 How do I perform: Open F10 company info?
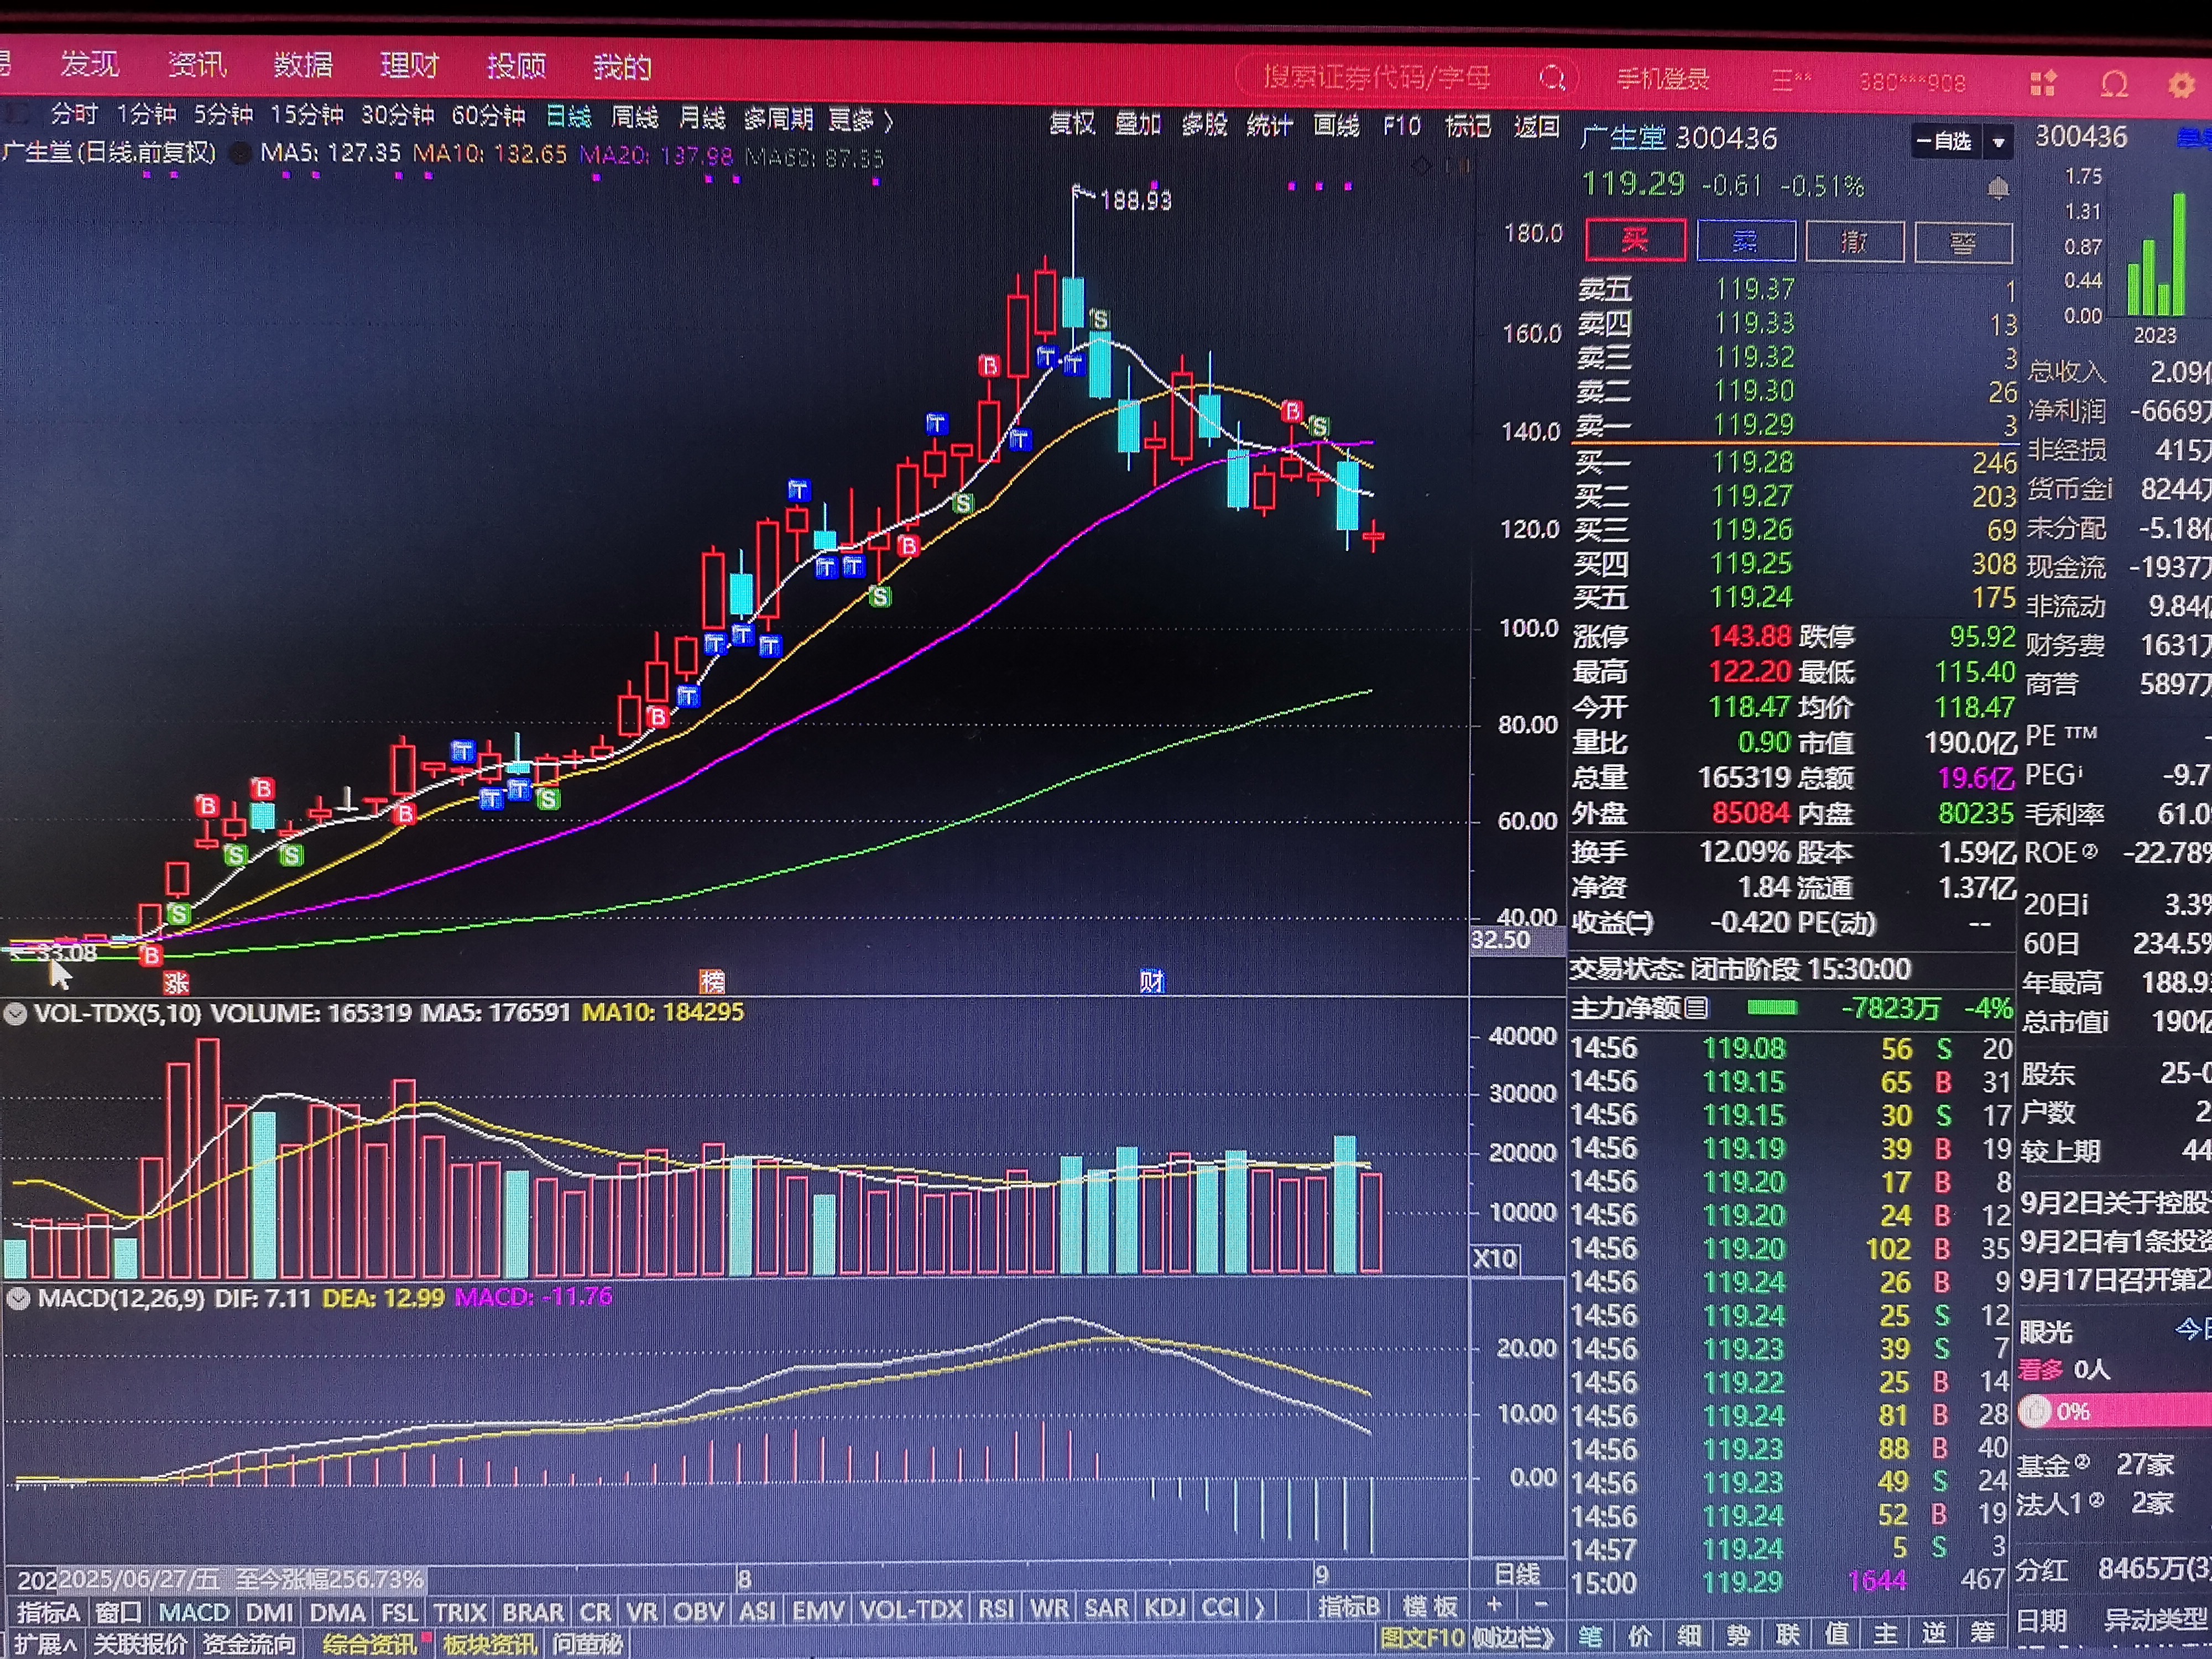(x=1401, y=126)
